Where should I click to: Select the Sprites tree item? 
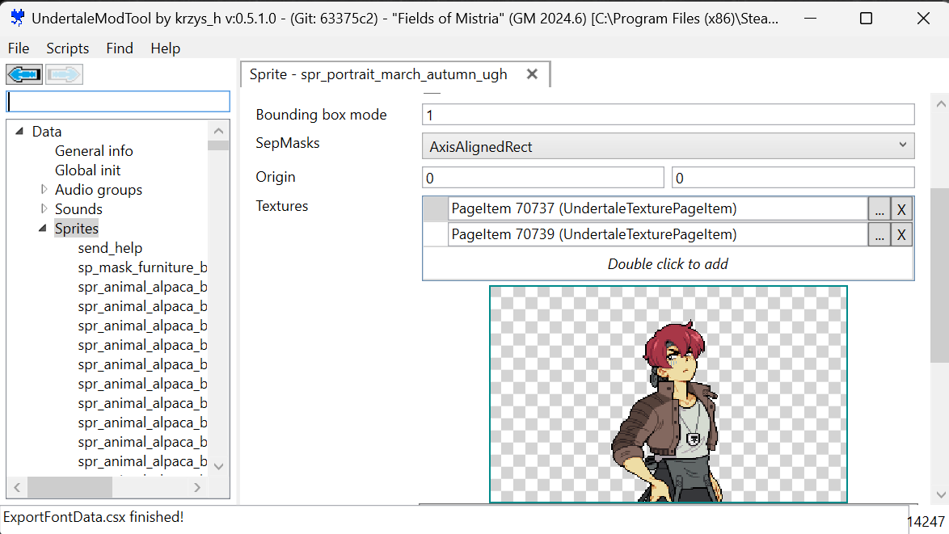pyautogui.click(x=76, y=228)
